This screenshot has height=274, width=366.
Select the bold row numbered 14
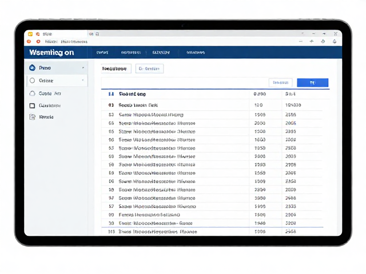(x=215, y=94)
